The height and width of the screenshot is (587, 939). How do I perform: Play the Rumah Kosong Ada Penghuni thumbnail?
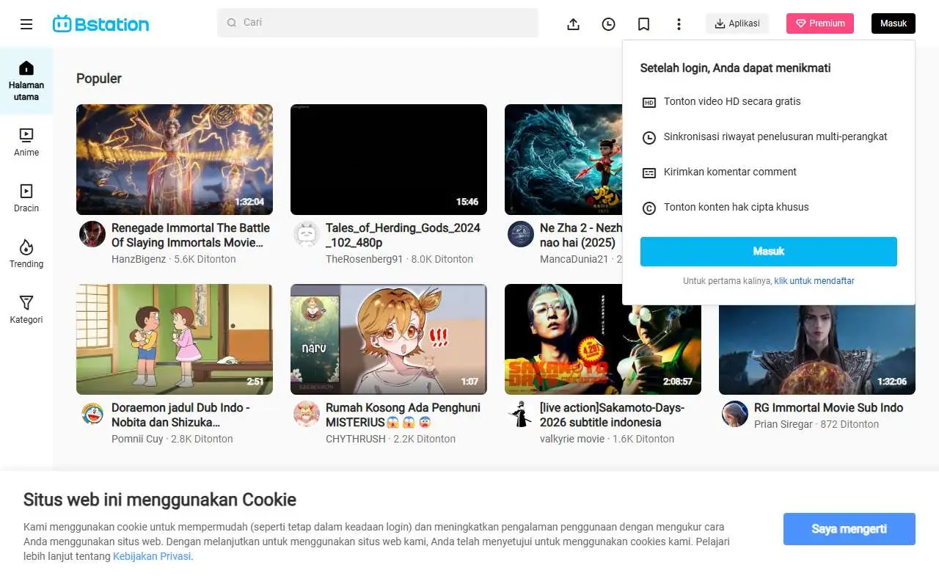pos(389,339)
